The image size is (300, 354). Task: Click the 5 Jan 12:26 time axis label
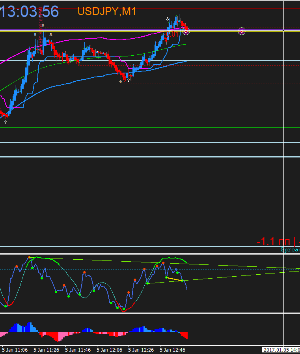click(x=141, y=350)
